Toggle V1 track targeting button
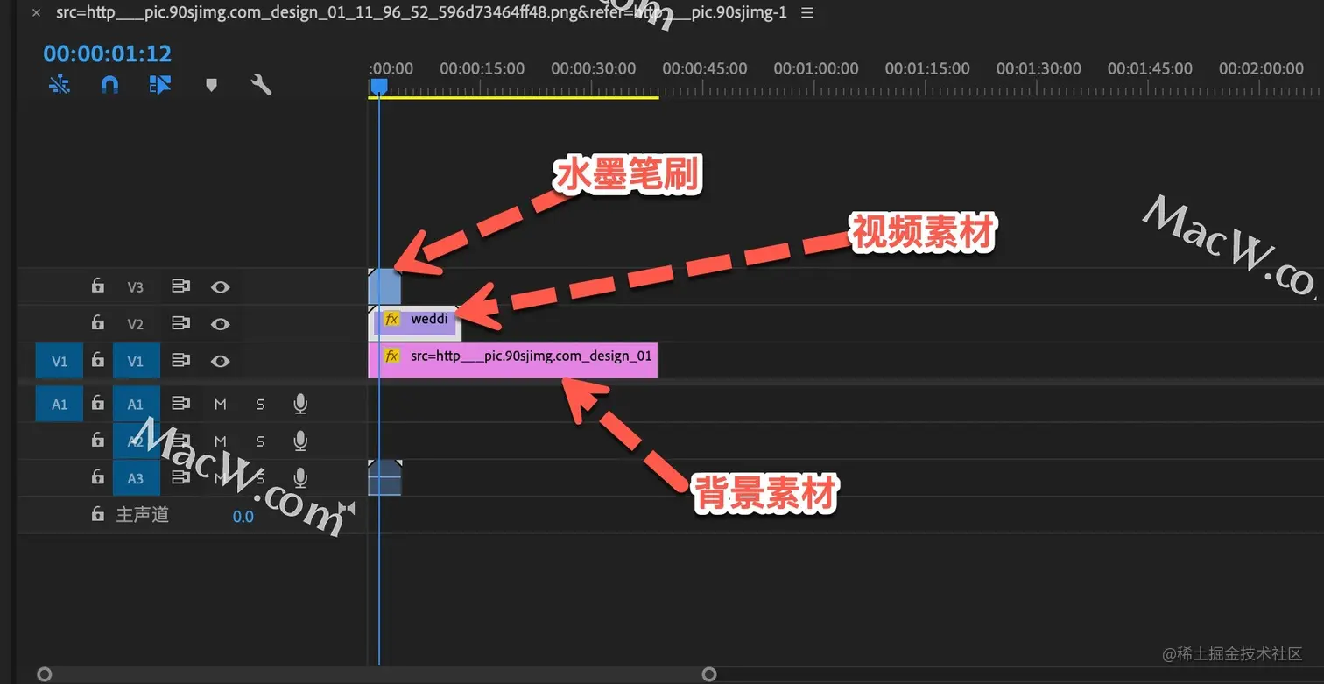The height and width of the screenshot is (684, 1324). pyautogui.click(x=136, y=361)
